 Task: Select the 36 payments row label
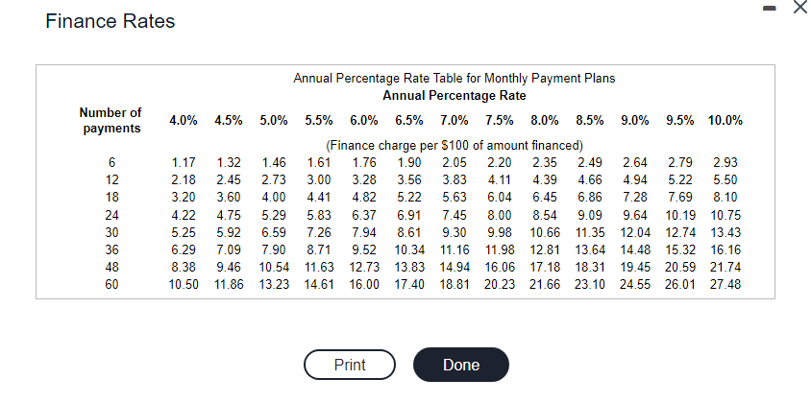coord(111,249)
